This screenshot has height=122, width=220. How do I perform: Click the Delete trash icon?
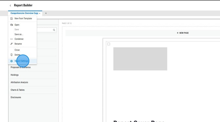point(11,55)
